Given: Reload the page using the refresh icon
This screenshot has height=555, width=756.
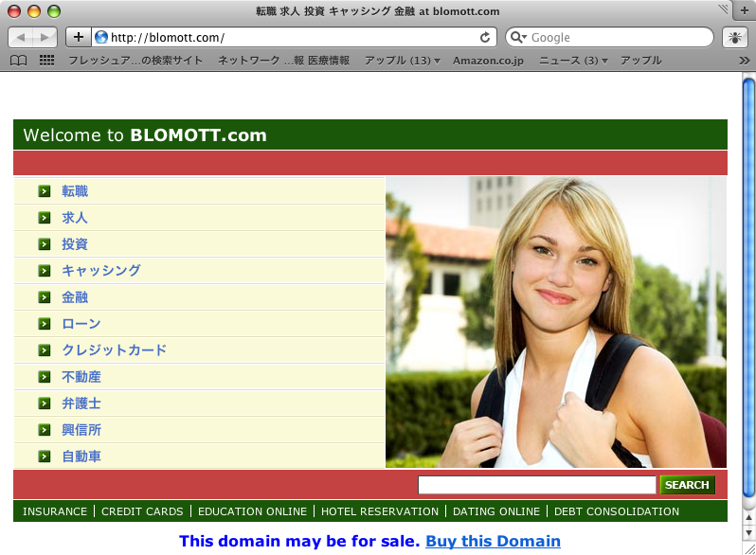Looking at the screenshot, I should [x=486, y=37].
